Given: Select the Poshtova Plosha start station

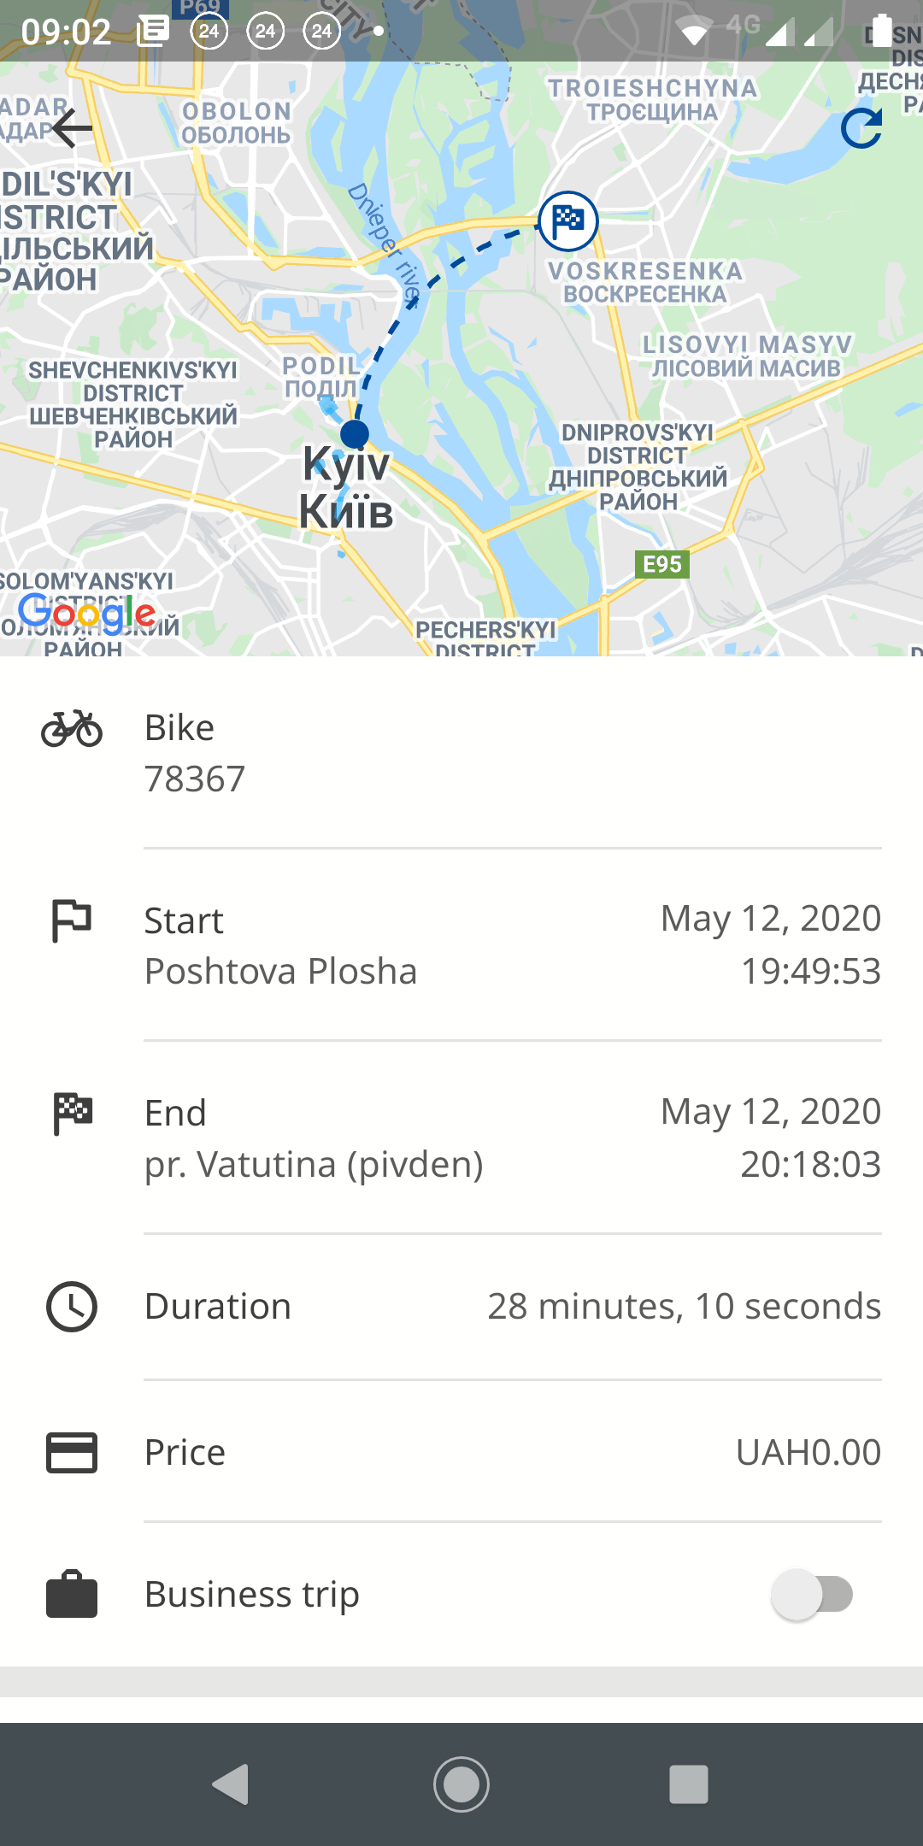Looking at the screenshot, I should 280,972.
